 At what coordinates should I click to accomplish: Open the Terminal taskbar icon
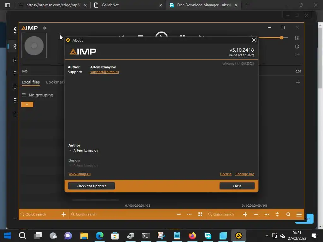point(146,236)
